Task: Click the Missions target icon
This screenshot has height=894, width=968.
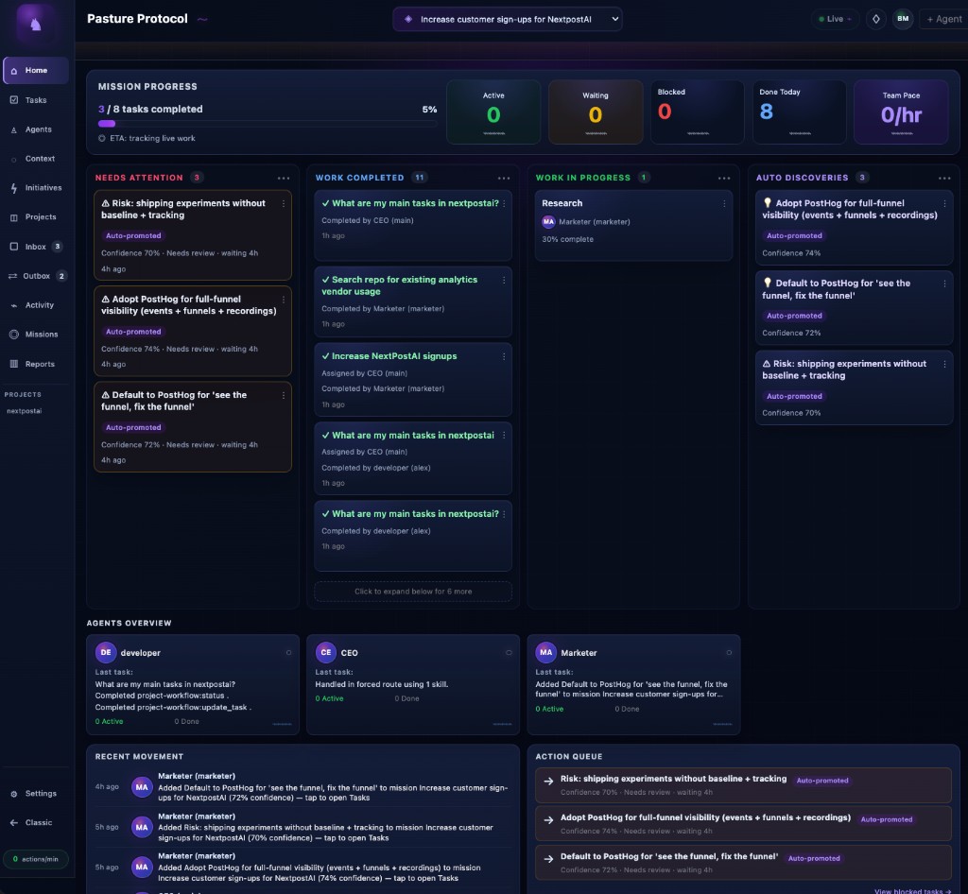Action: pos(13,335)
